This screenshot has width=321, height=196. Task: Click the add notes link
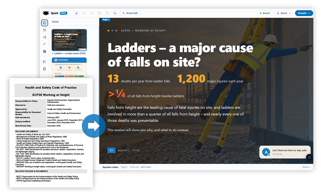click(x=145, y=167)
